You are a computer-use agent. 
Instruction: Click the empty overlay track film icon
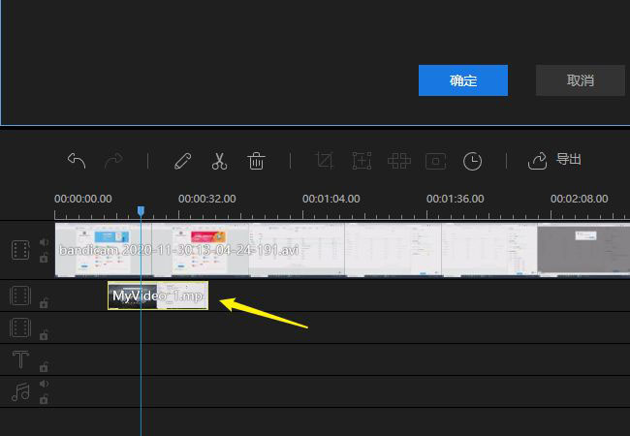[20, 327]
